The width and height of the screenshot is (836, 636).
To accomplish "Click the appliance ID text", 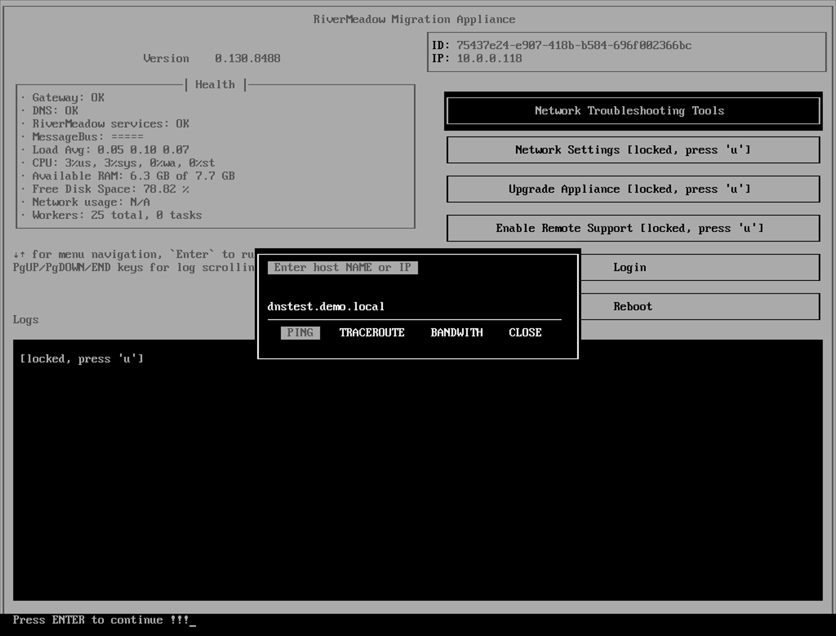I will coord(573,45).
